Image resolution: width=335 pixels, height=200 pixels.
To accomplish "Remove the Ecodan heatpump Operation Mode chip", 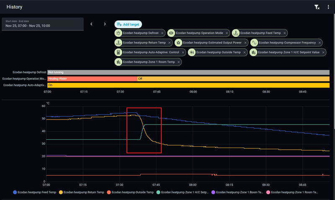I will coord(227,33).
